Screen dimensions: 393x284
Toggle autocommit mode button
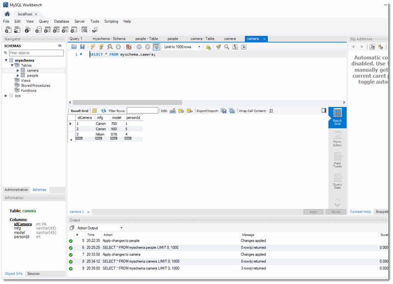pos(156,47)
